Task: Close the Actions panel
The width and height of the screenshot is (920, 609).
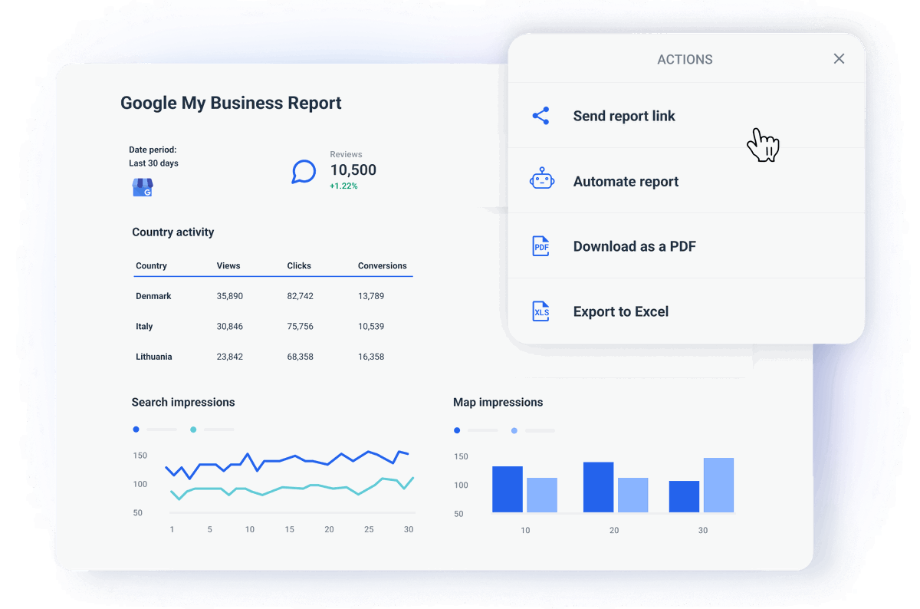Action: tap(839, 58)
